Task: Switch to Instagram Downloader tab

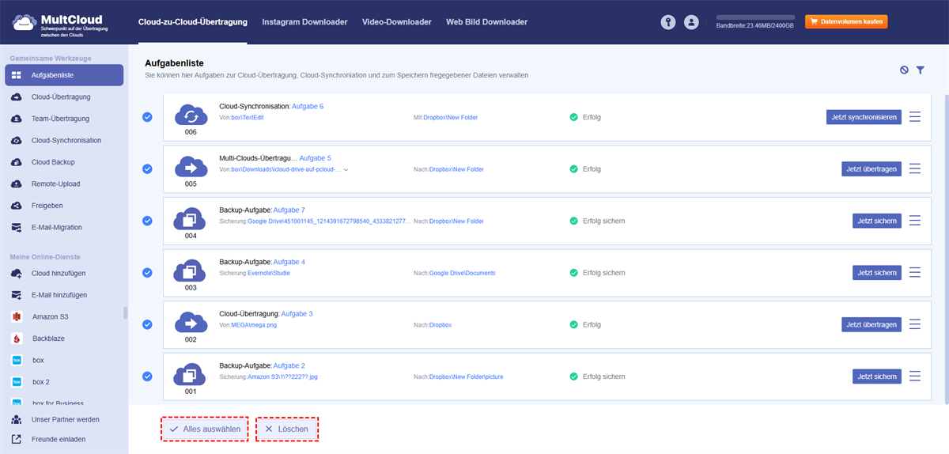Action: [x=304, y=22]
